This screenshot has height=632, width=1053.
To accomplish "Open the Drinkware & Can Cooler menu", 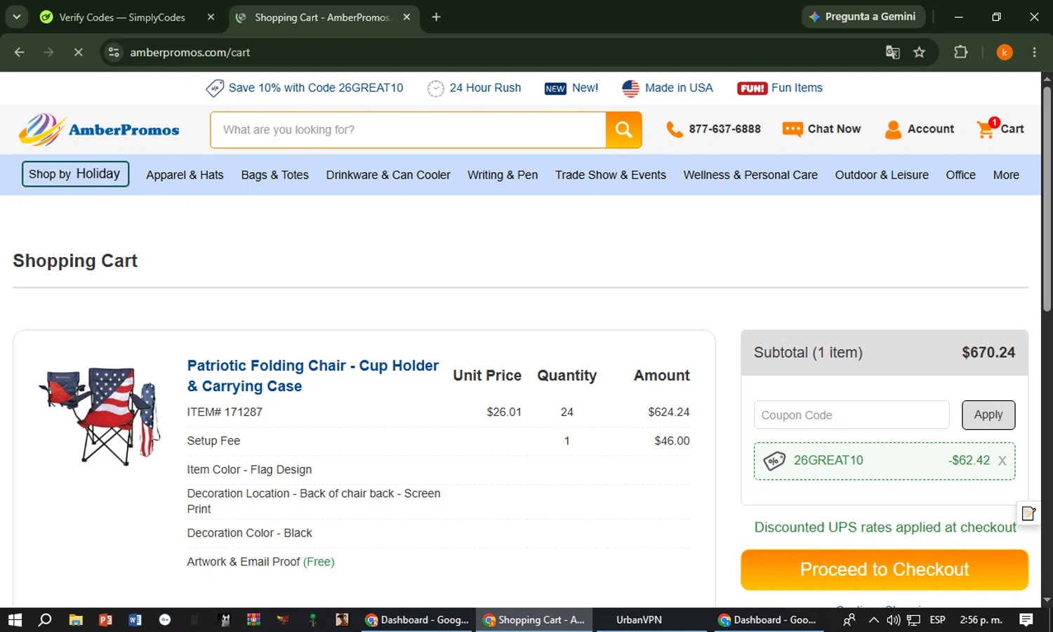I will [x=388, y=175].
